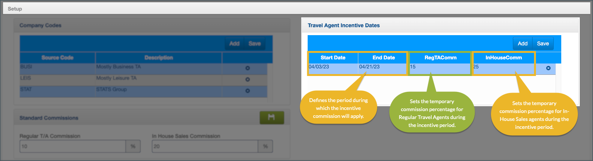593x161 pixels.
Task: Edit the Regular T/A Commission field
Action: 73,146
